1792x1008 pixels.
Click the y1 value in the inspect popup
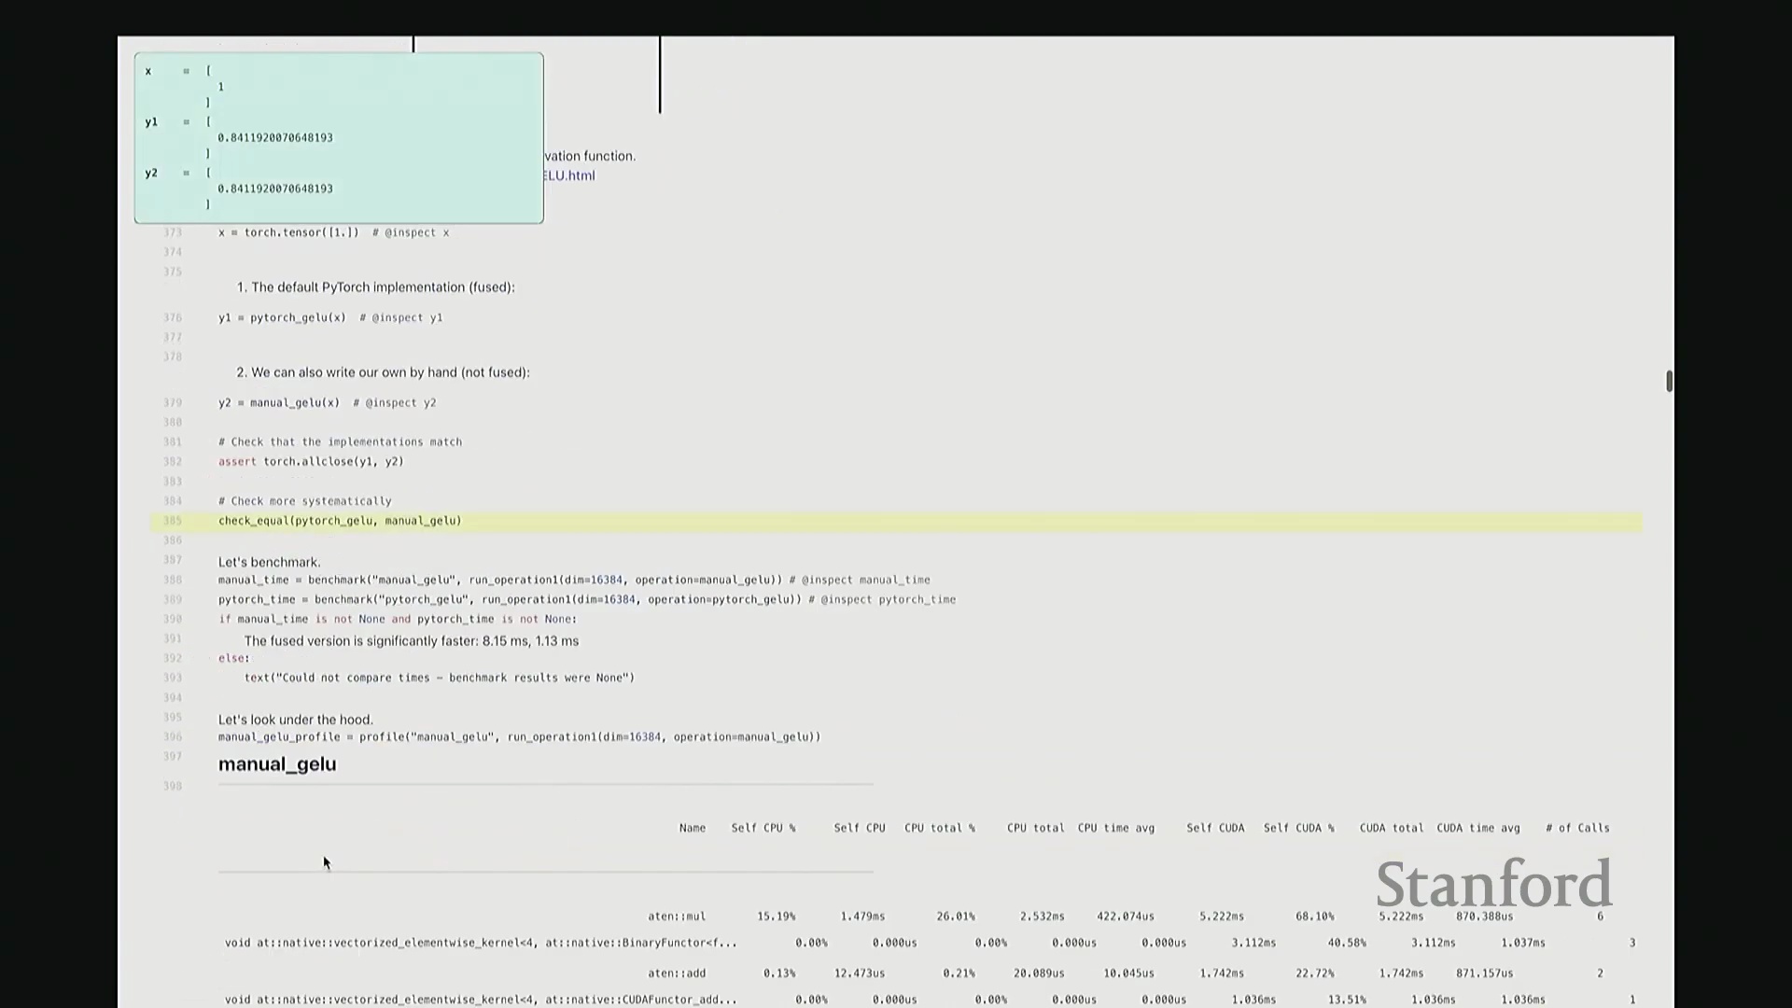pos(275,138)
